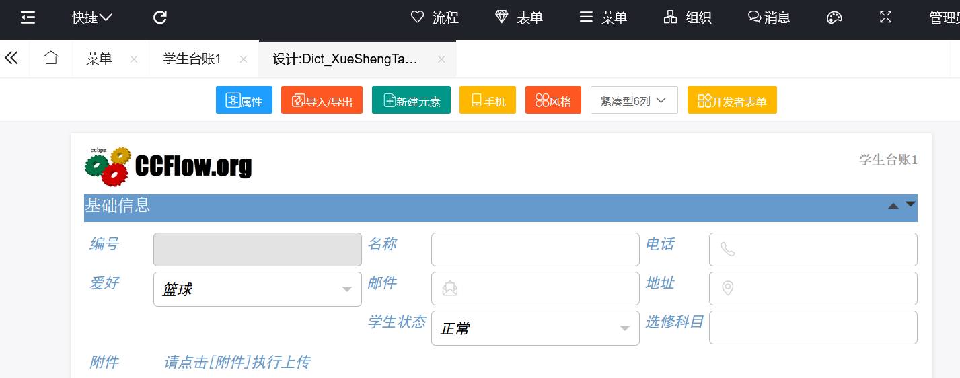Focus the 电话 input field

tap(813, 250)
